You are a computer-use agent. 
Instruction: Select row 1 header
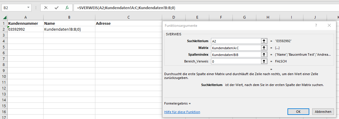pyautogui.click(x=4, y=23)
